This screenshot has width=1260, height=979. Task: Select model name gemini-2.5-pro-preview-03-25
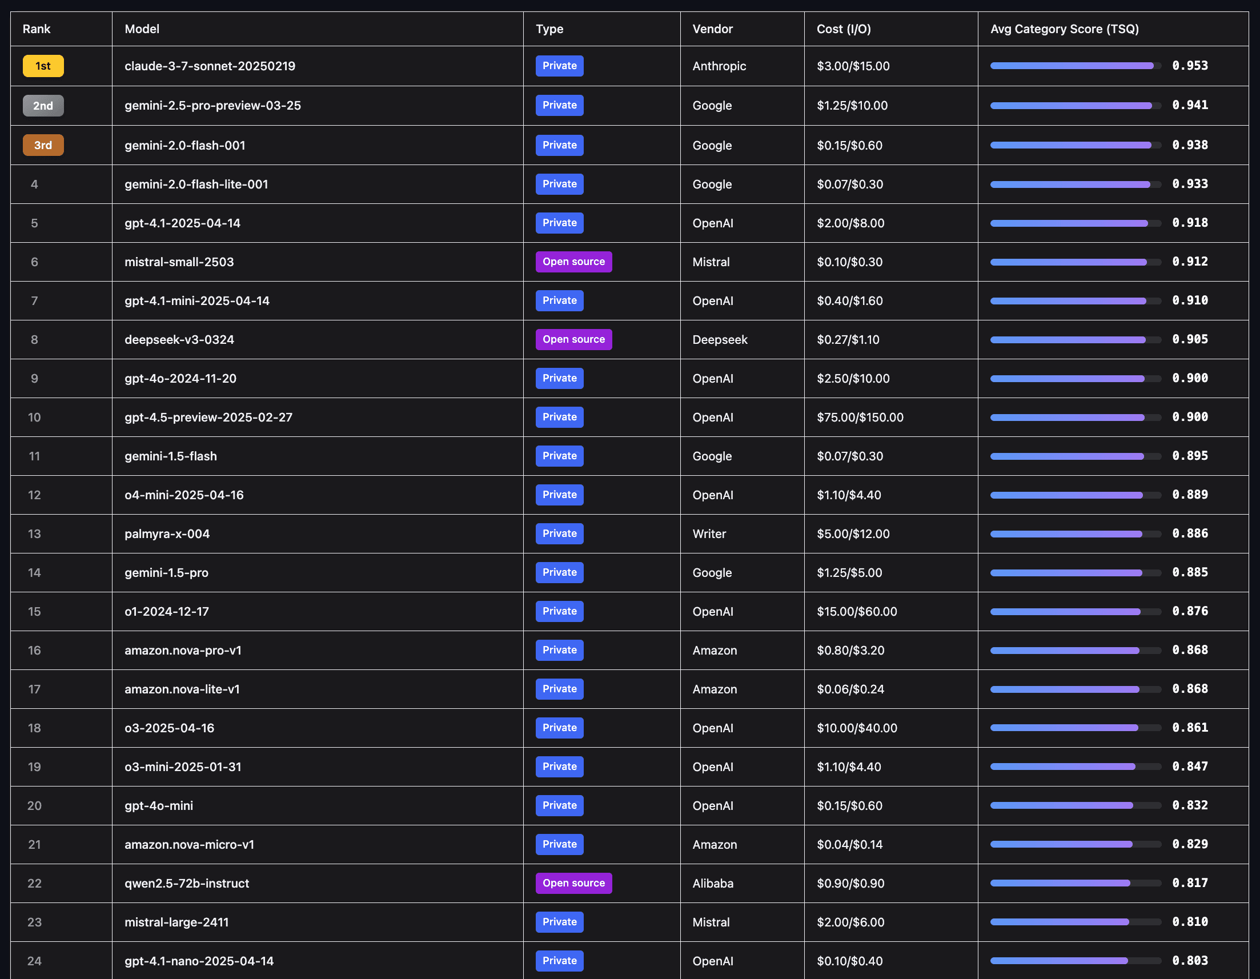[213, 106]
